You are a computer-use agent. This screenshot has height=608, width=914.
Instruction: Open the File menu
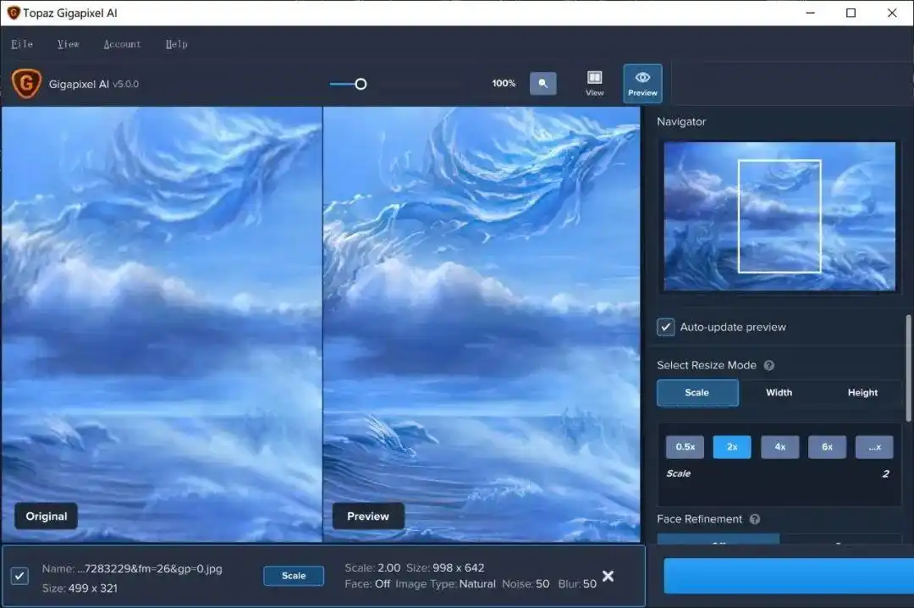click(x=22, y=44)
